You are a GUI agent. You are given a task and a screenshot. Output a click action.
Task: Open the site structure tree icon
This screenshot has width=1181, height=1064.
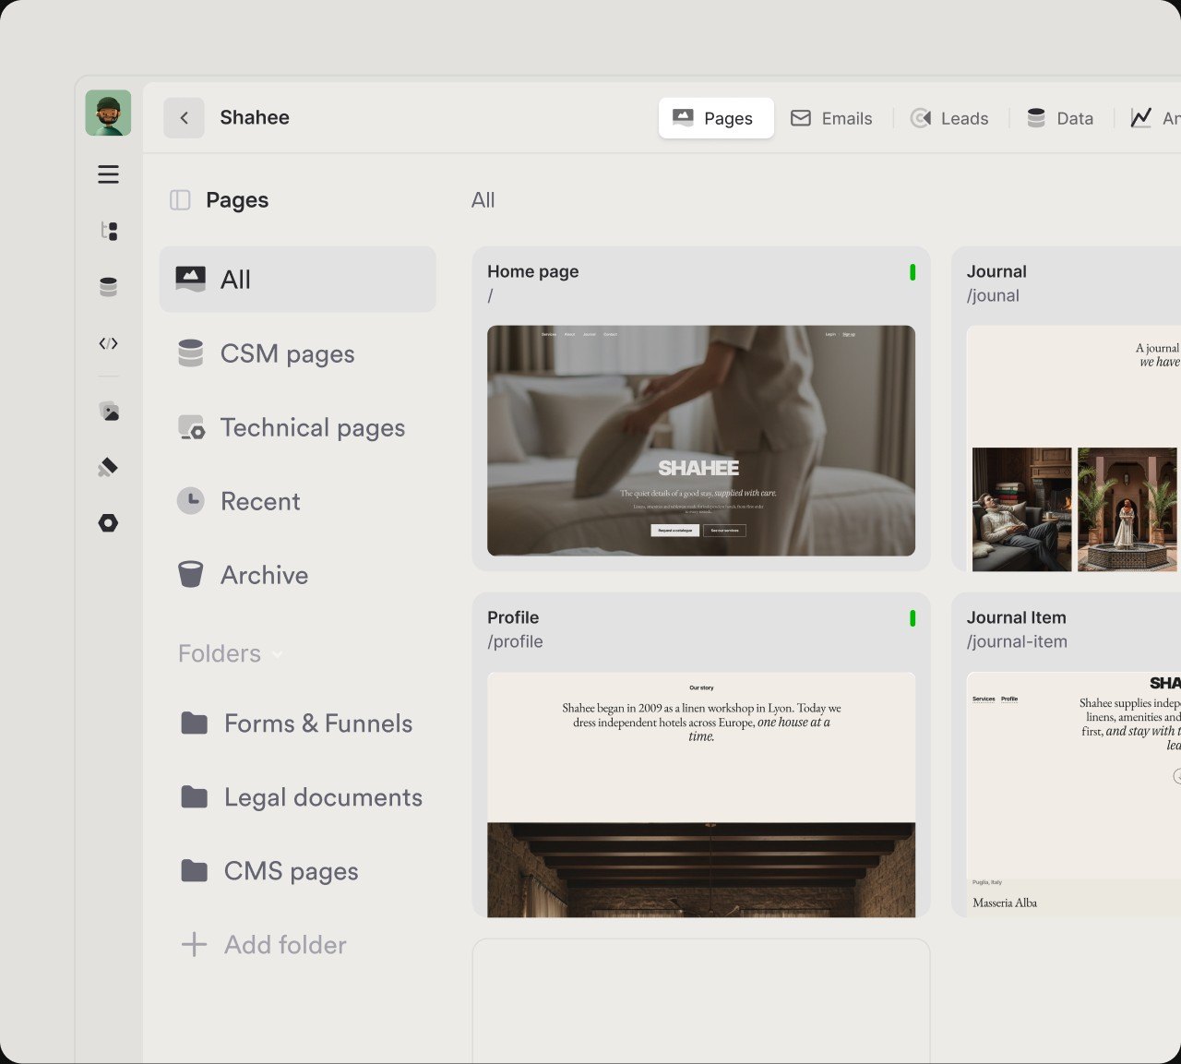[108, 231]
